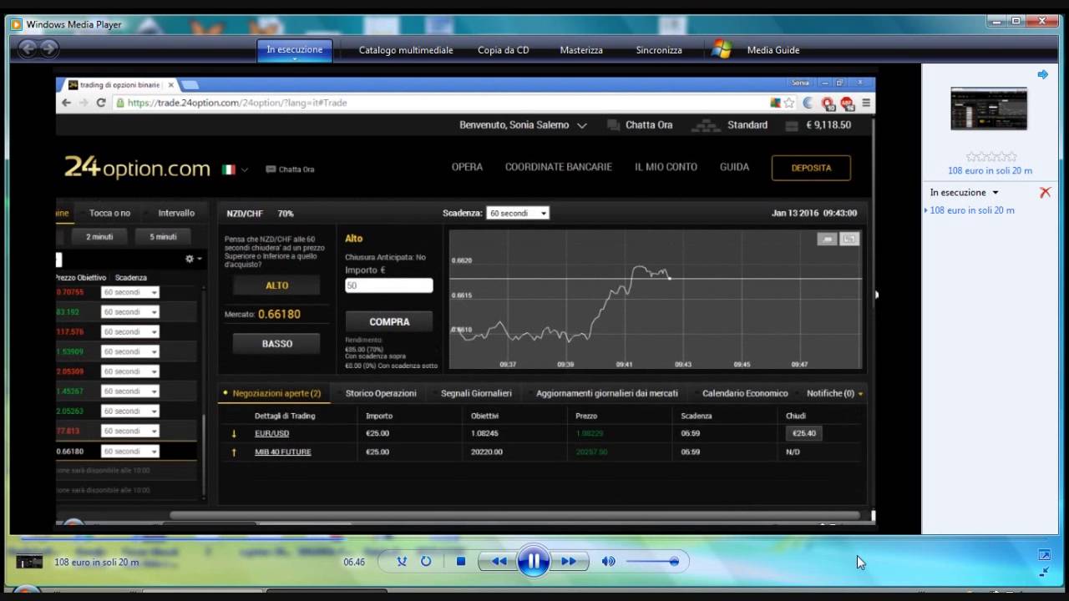This screenshot has height=601, width=1069.
Task: Toggle shuffle mode in the player
Action: [x=402, y=562]
